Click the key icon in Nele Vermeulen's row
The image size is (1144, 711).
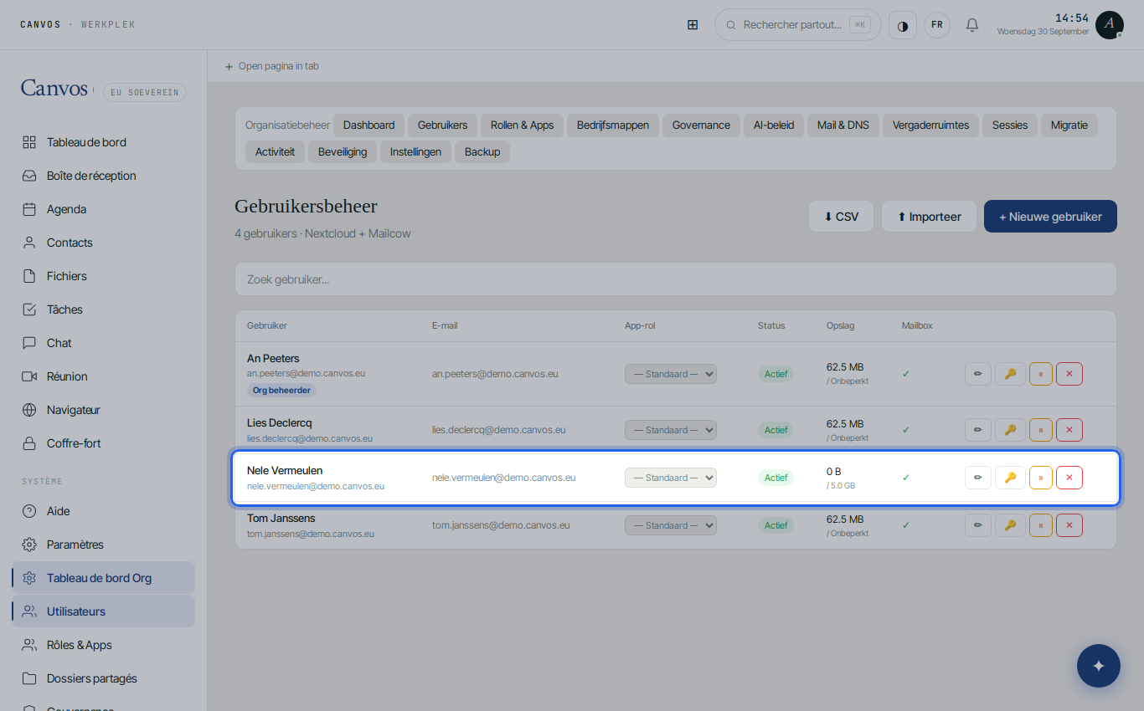(1010, 478)
